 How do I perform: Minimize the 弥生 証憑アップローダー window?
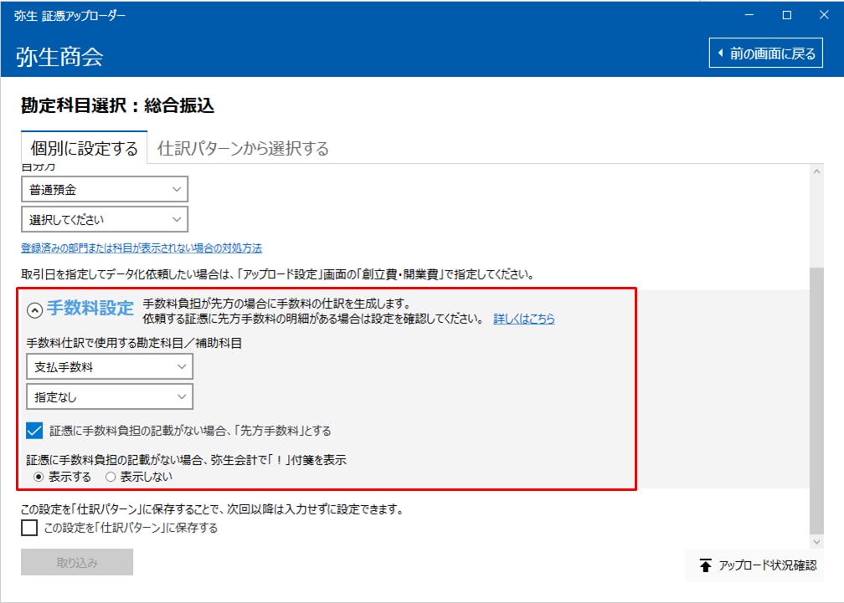749,15
